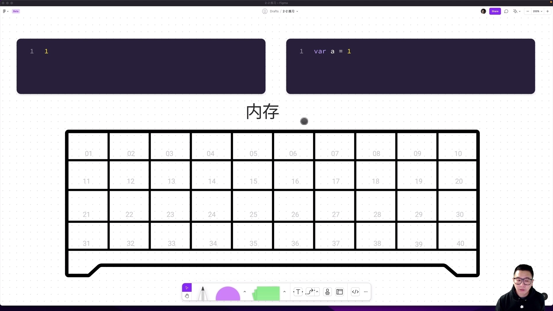
Task: Insert a code block
Action: [x=355, y=292]
